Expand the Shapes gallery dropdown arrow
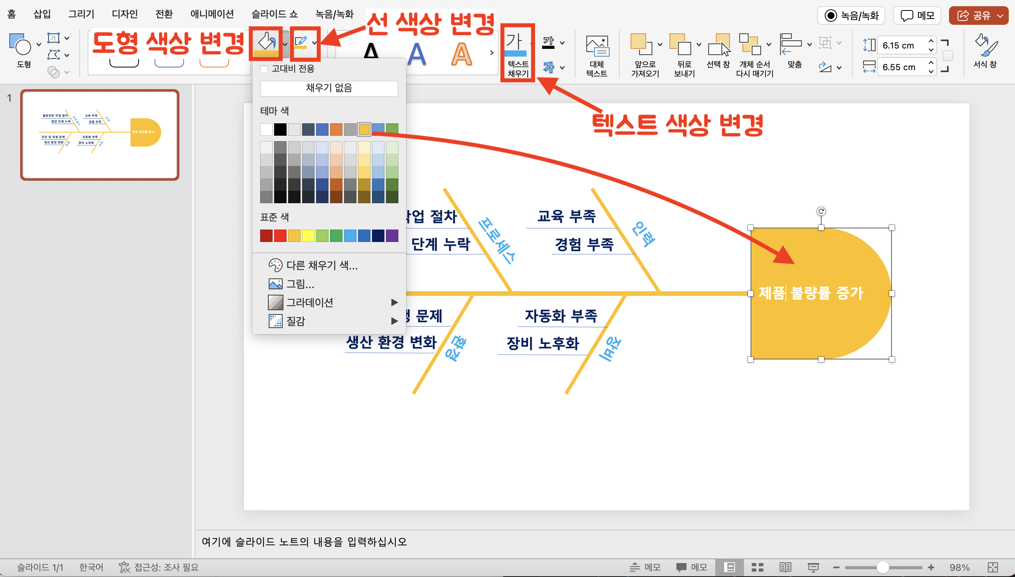The height and width of the screenshot is (577, 1015). [x=38, y=44]
